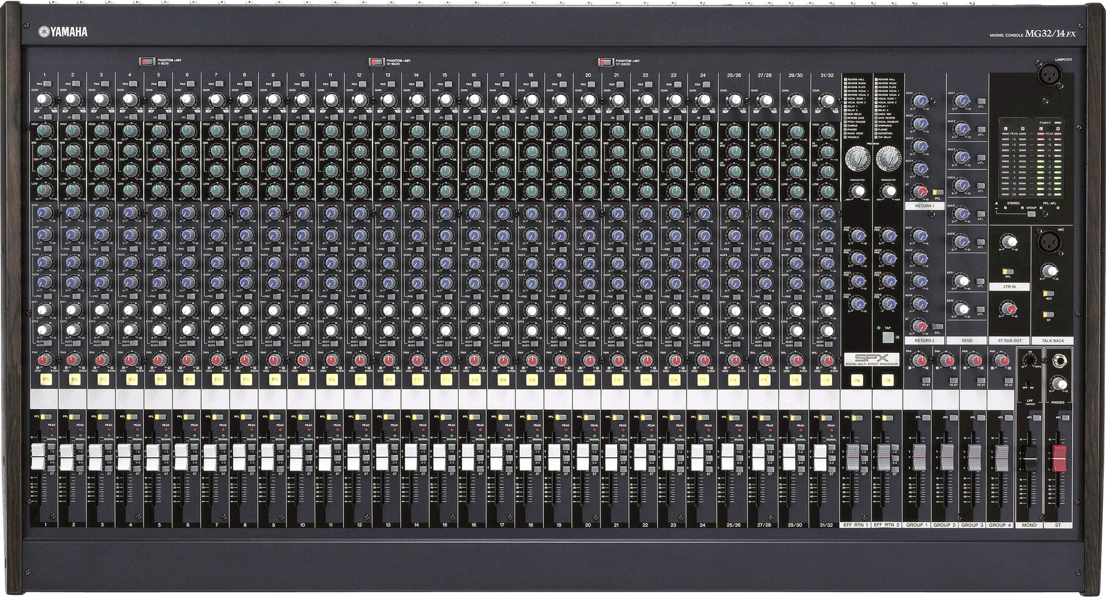The height and width of the screenshot is (597, 1106).
Task: Adjust the TALK BACK mic level knob
Action: tap(1049, 270)
